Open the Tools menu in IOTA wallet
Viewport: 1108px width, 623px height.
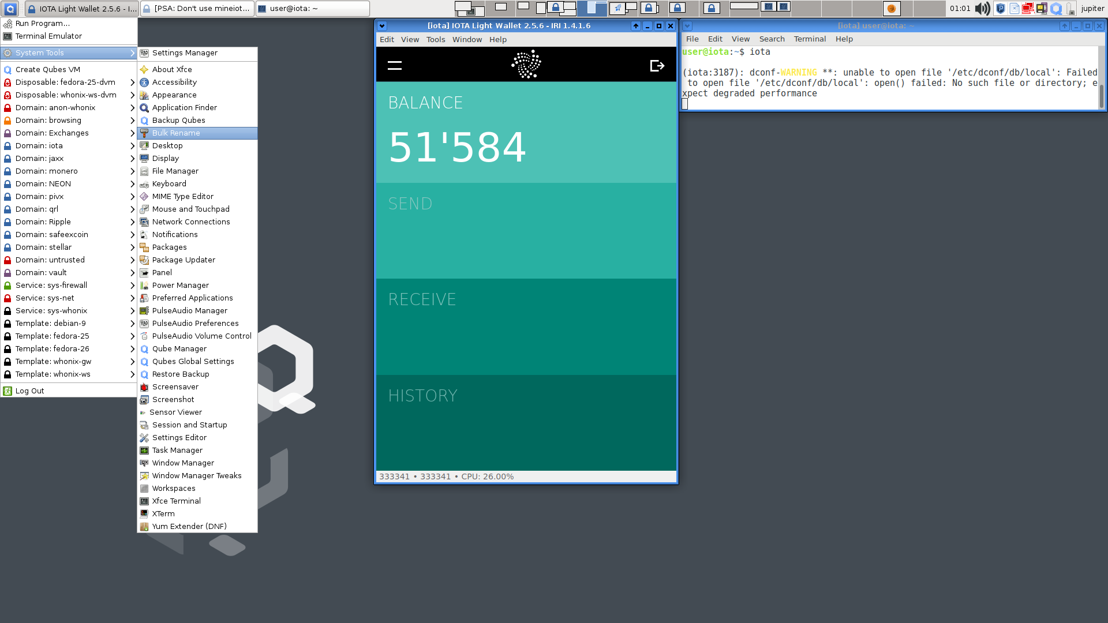(x=436, y=40)
